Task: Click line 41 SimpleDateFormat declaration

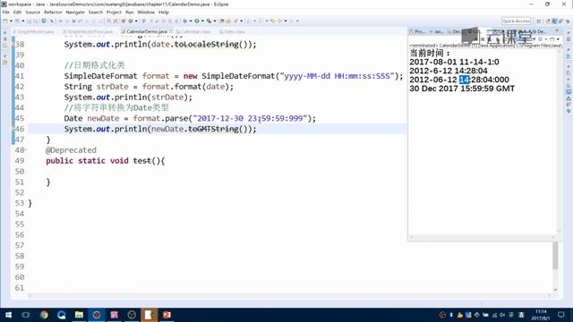Action: (234, 76)
